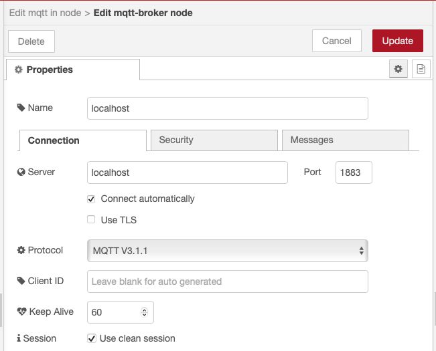This screenshot has width=436, height=351.
Task: Click the Delete button
Action: click(x=31, y=41)
